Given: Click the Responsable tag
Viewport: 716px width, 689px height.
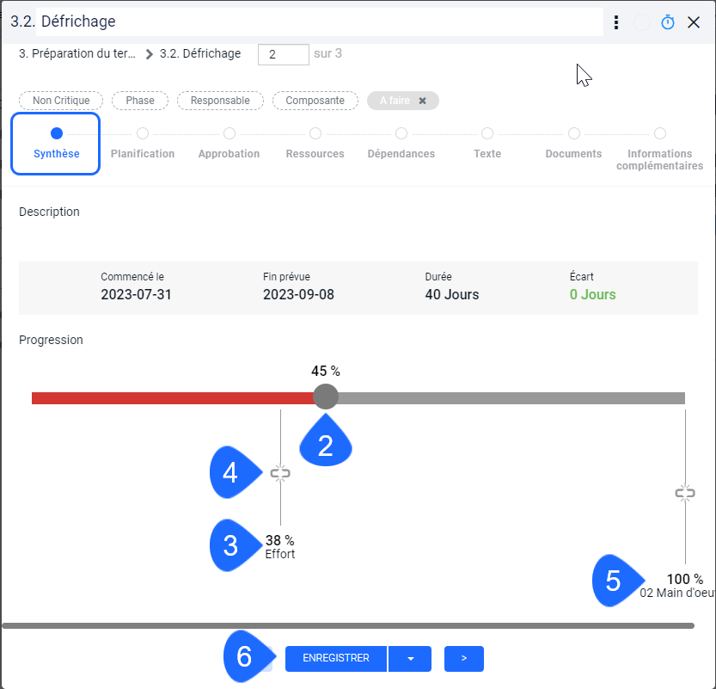Looking at the screenshot, I should 220,101.
